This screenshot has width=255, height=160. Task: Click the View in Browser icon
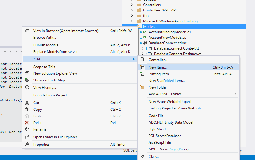27,31
